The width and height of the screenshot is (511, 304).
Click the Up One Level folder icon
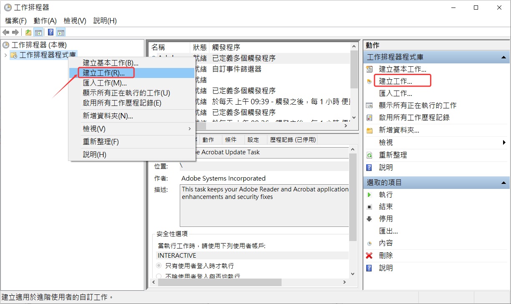tap(28, 33)
